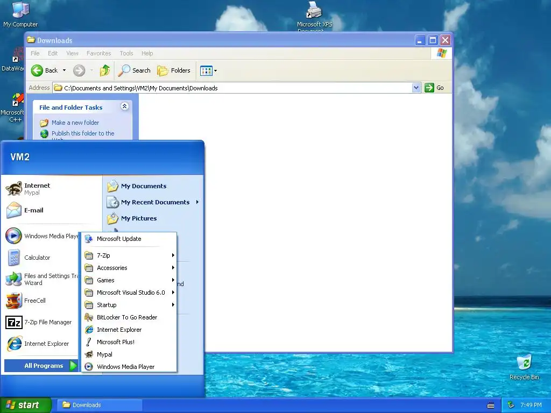Click the Back toolbar button
Image resolution: width=551 pixels, height=413 pixels.
[x=44, y=70]
